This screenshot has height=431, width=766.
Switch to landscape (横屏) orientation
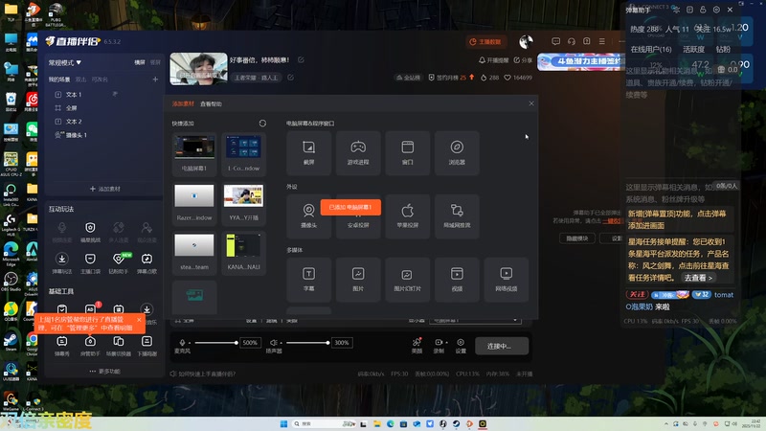pos(140,62)
